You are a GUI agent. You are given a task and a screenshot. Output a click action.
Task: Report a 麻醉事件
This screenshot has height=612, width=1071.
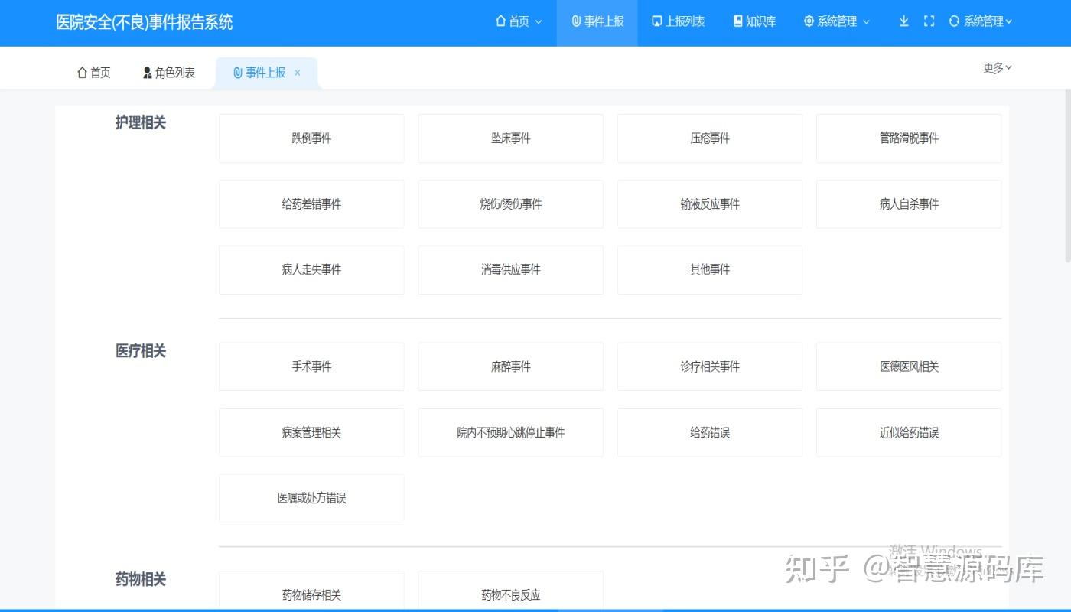[511, 367]
